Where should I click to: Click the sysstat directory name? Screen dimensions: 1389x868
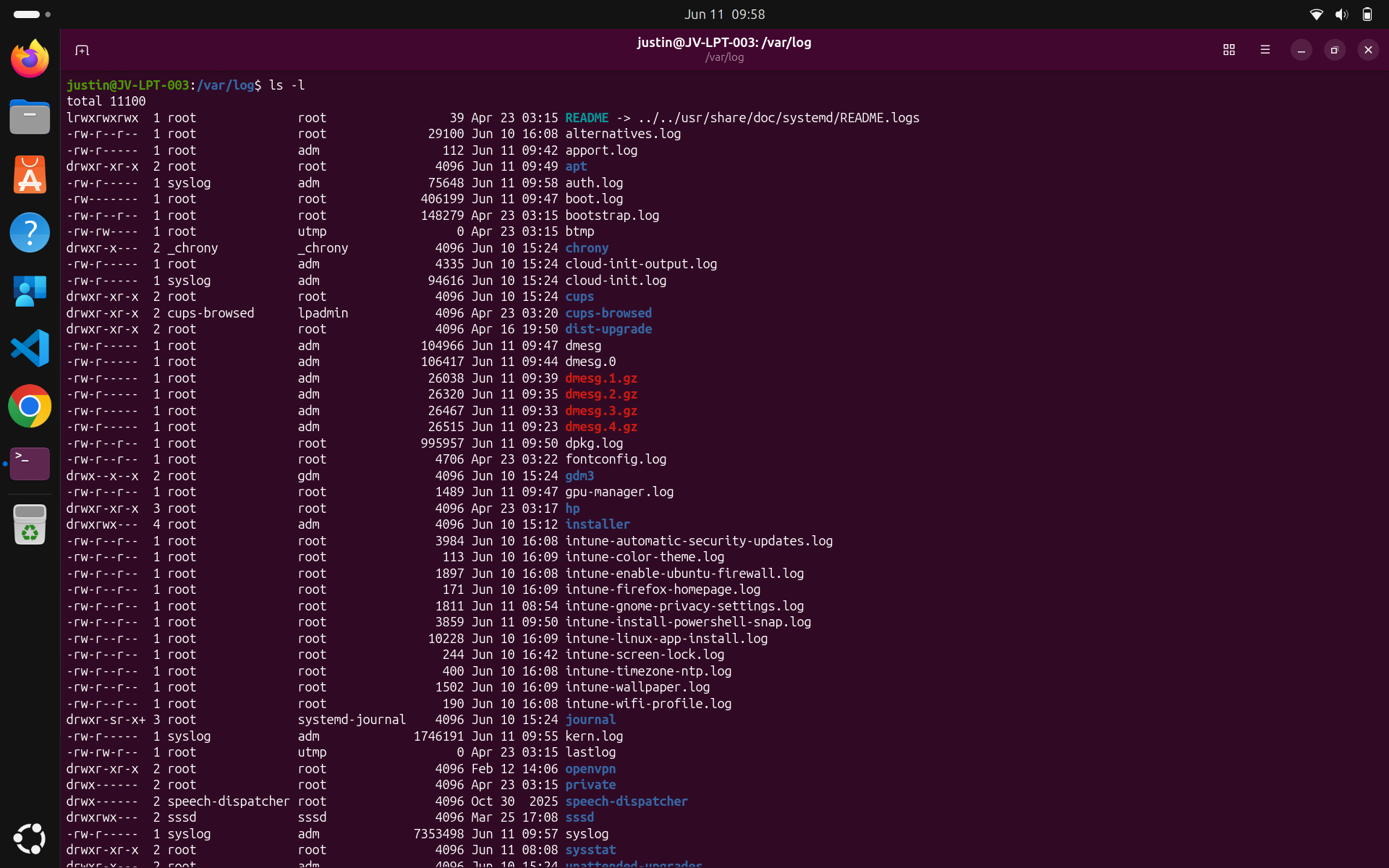point(590,850)
